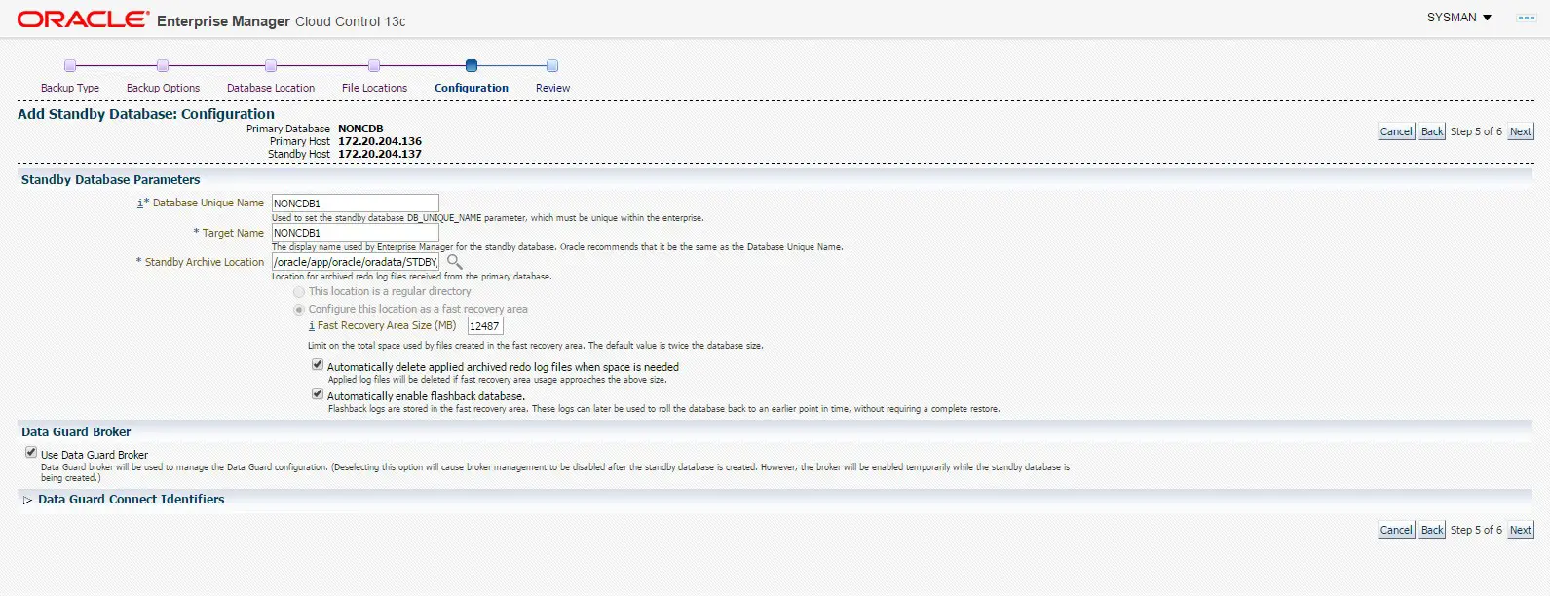
Task: Click the lower Back button
Action: (1432, 530)
